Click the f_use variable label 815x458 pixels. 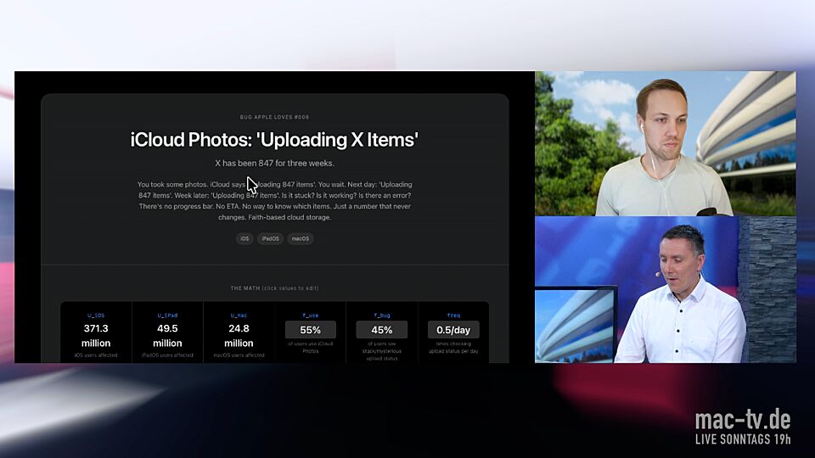point(310,315)
